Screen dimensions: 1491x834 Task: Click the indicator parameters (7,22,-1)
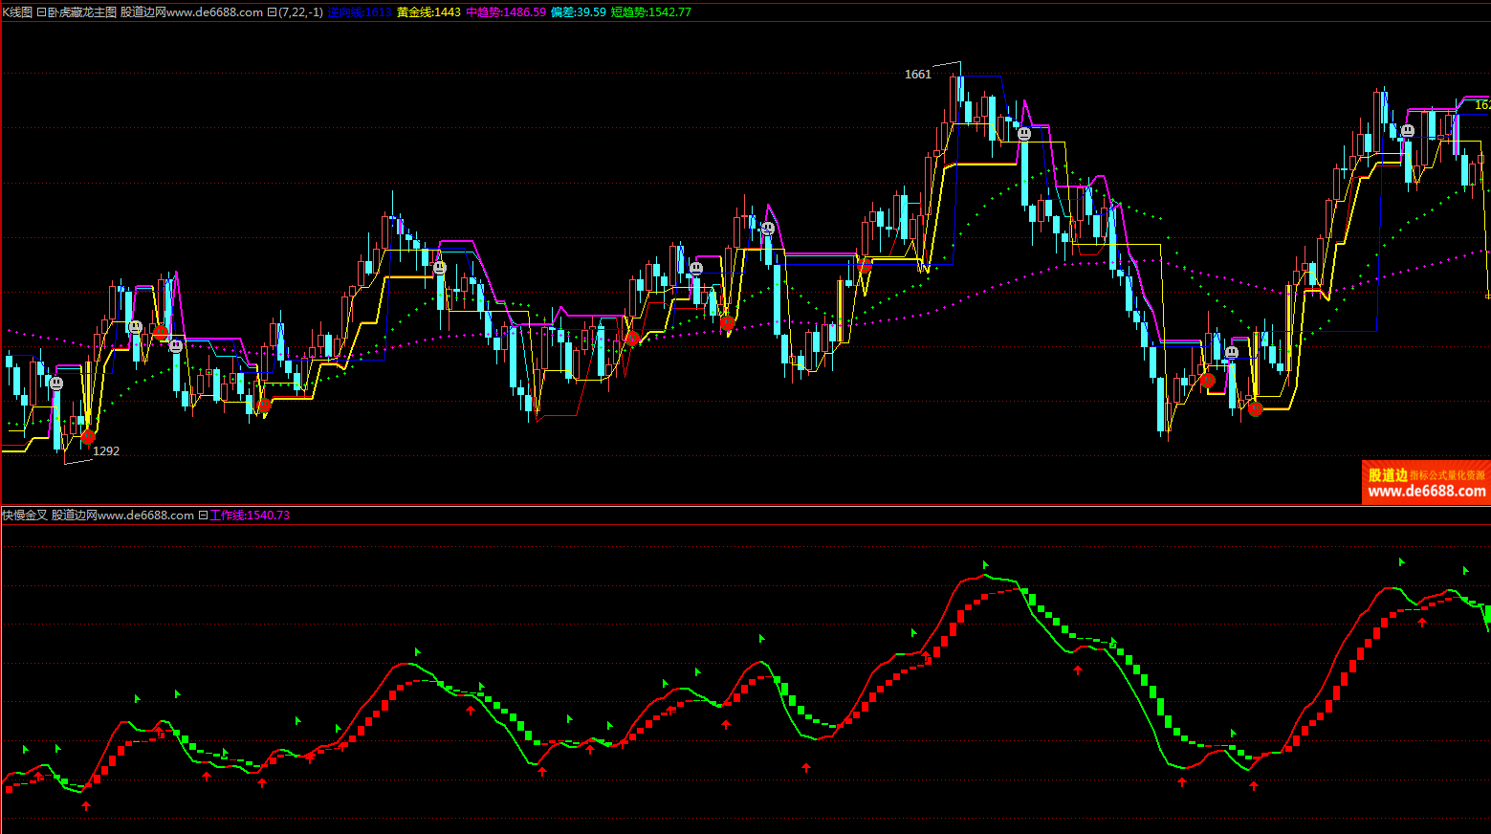click(x=300, y=12)
